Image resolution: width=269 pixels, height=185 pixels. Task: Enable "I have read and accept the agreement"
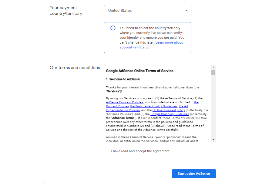106,151
